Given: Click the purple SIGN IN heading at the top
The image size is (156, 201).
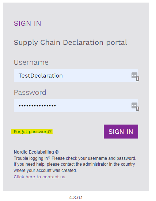Looking at the screenshot, I should click(x=27, y=24).
